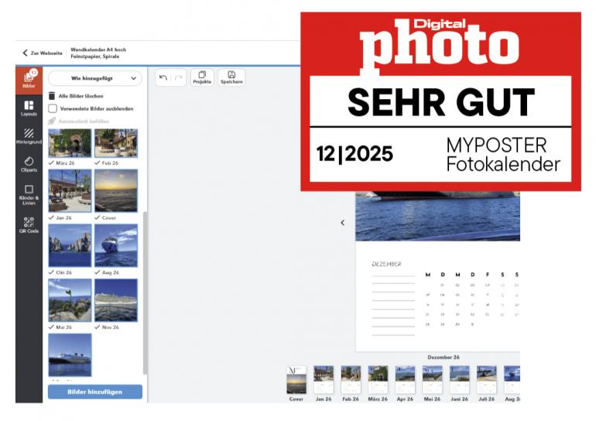Click the Bilder hinzufügen button
Image resolution: width=596 pixels, height=421 pixels.
point(95,392)
